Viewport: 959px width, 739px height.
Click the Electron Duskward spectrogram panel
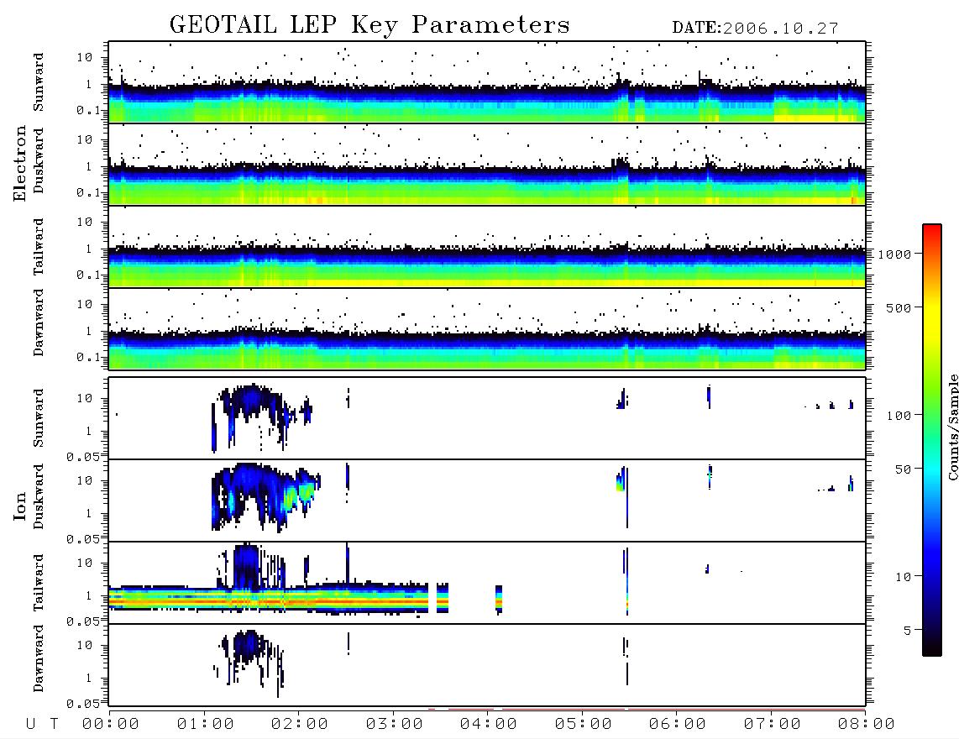(487, 164)
